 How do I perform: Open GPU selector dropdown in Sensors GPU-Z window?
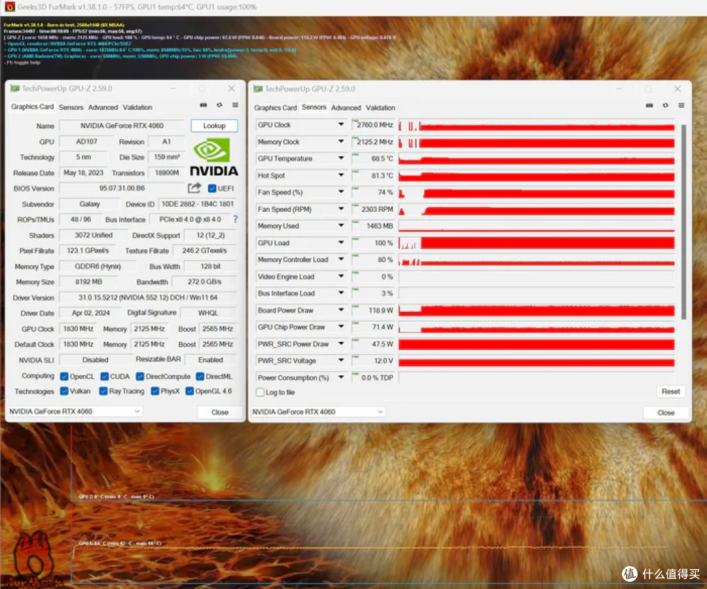[x=318, y=412]
